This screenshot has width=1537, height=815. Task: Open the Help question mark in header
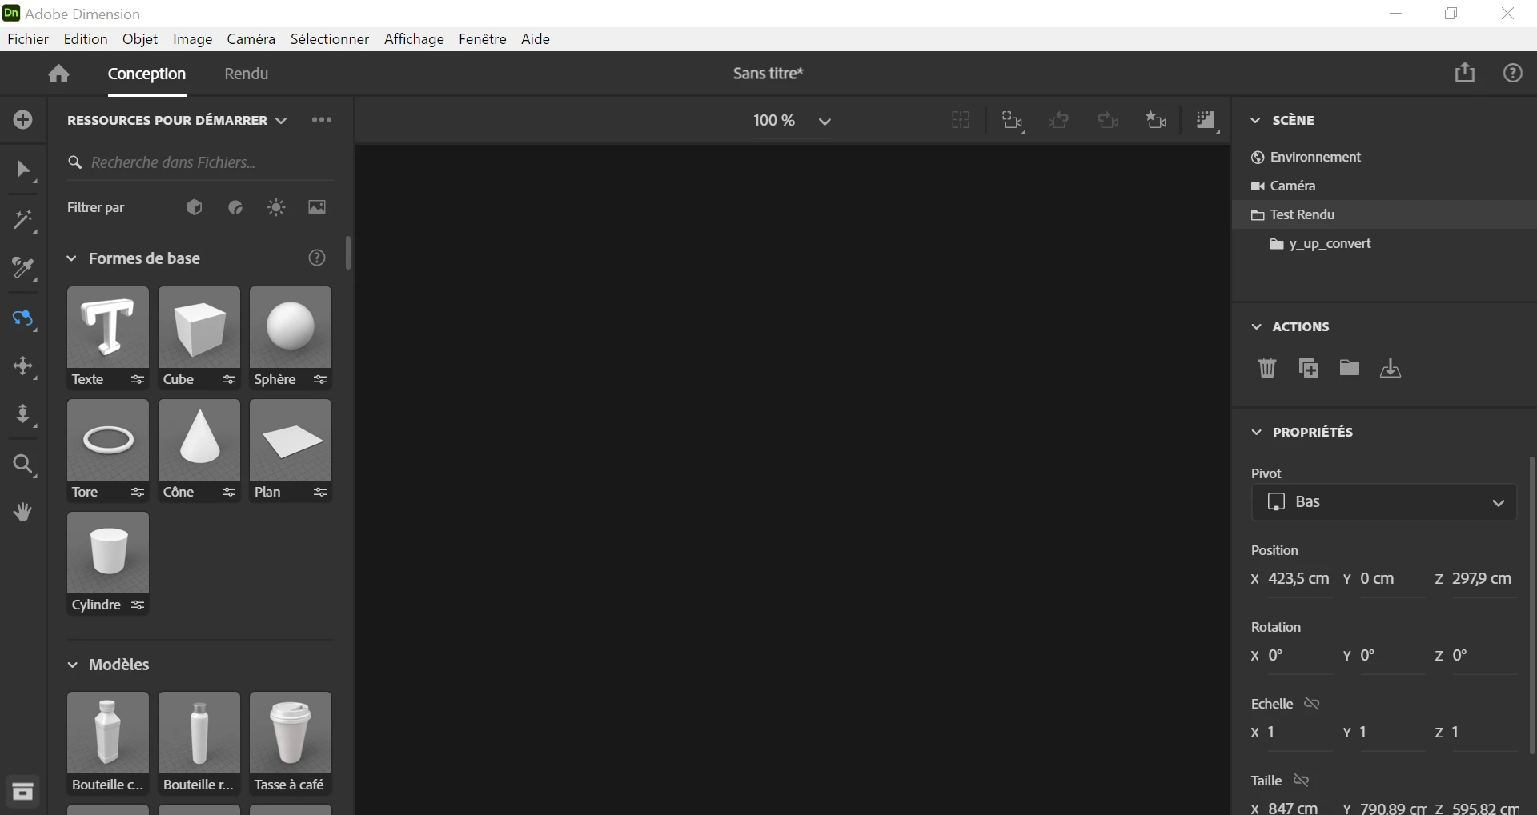1512,73
